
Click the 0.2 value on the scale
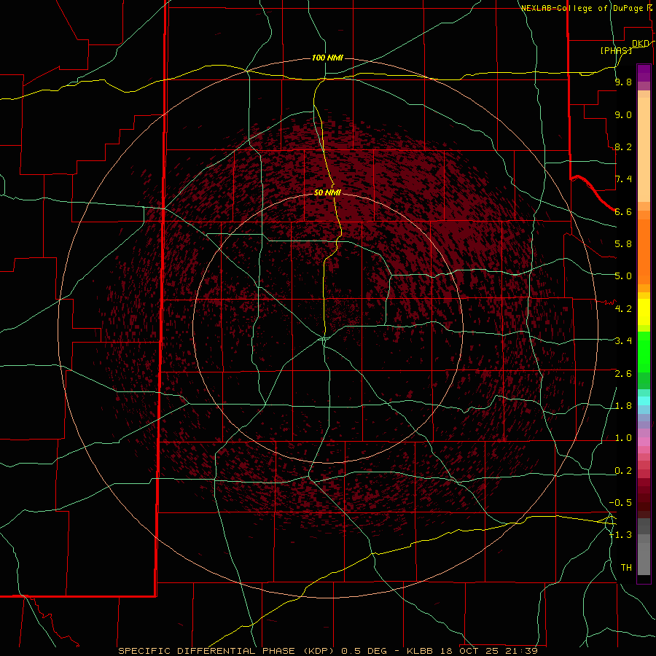[x=623, y=471]
